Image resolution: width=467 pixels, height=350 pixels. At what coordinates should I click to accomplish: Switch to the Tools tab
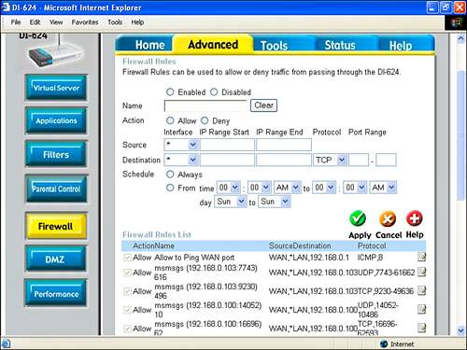coord(274,46)
